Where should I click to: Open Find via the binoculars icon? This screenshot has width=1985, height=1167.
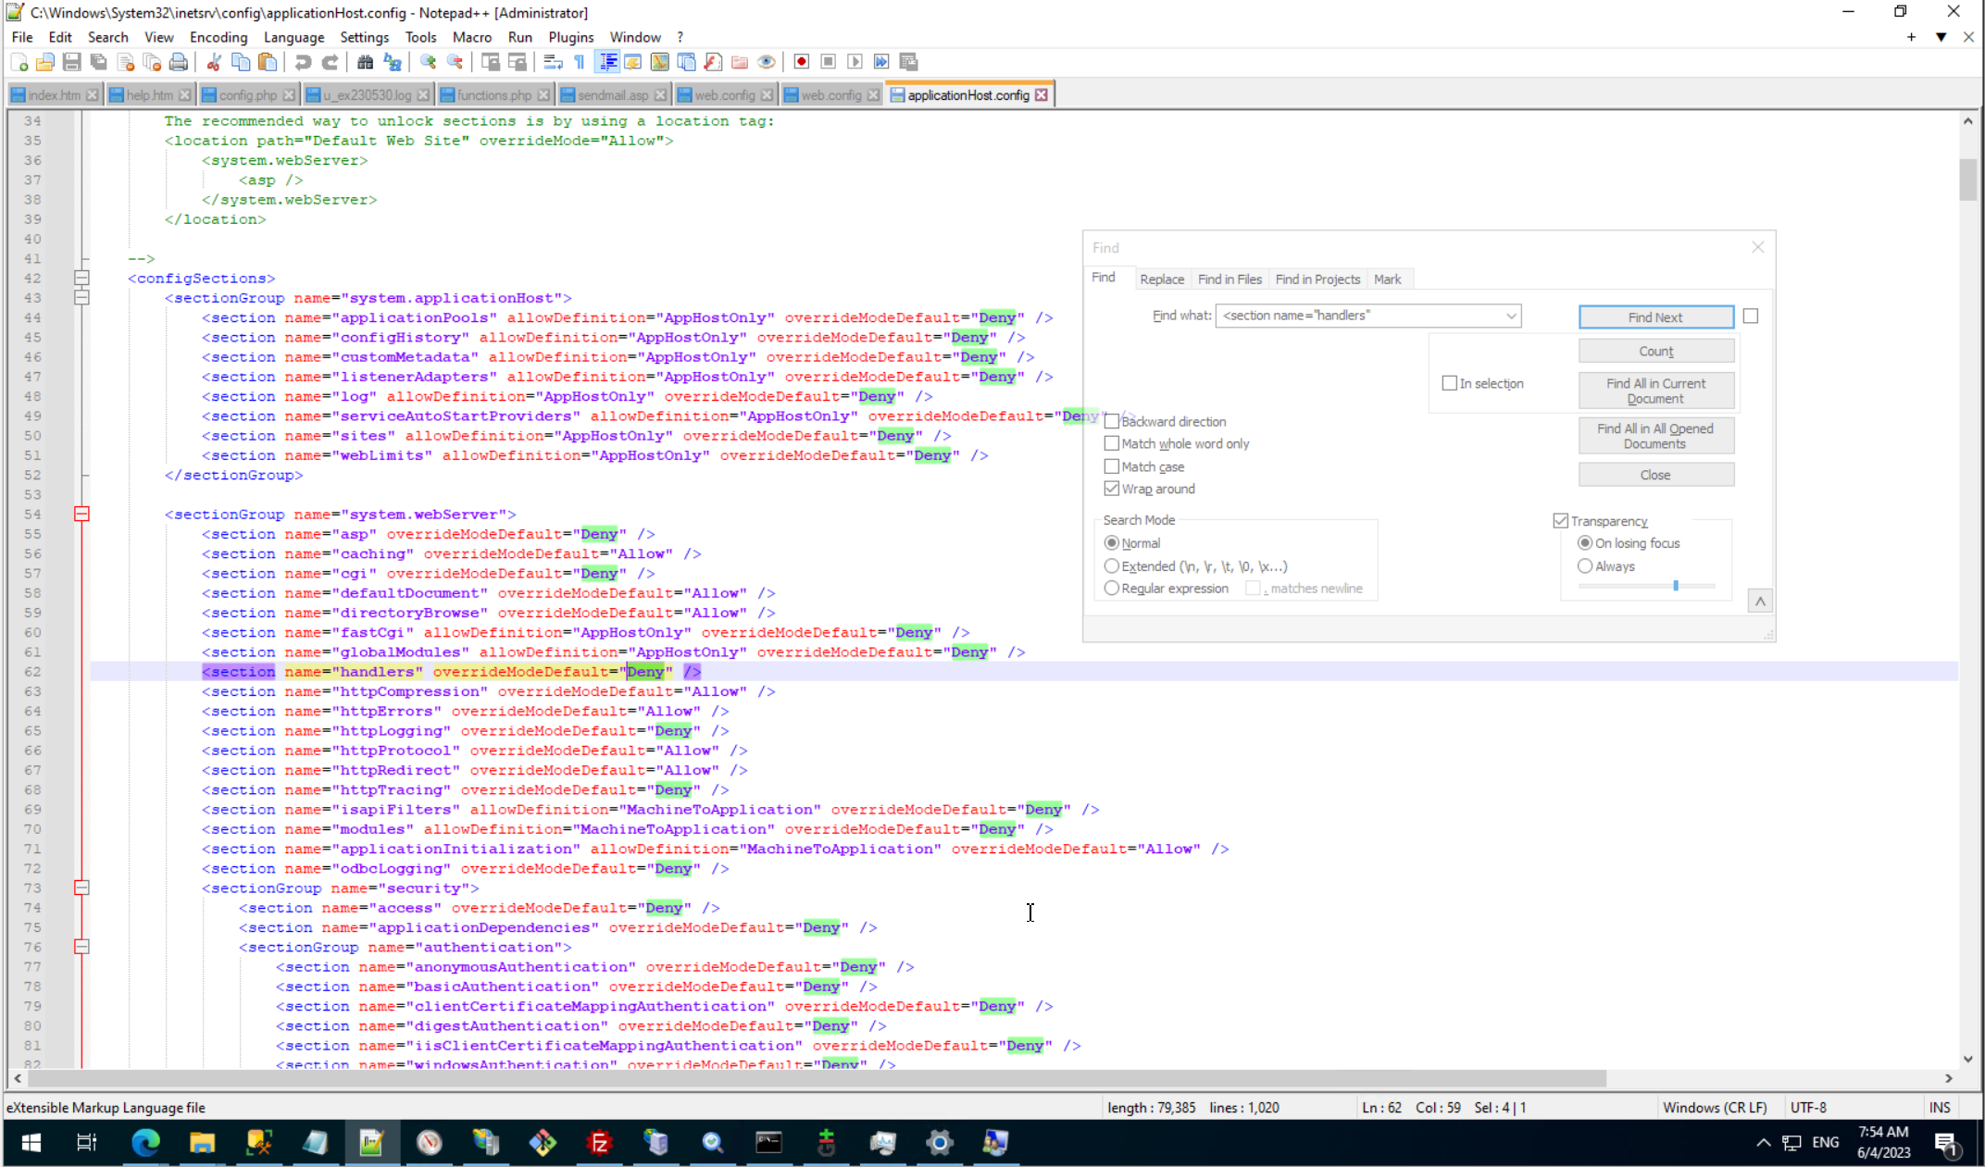pos(365,62)
